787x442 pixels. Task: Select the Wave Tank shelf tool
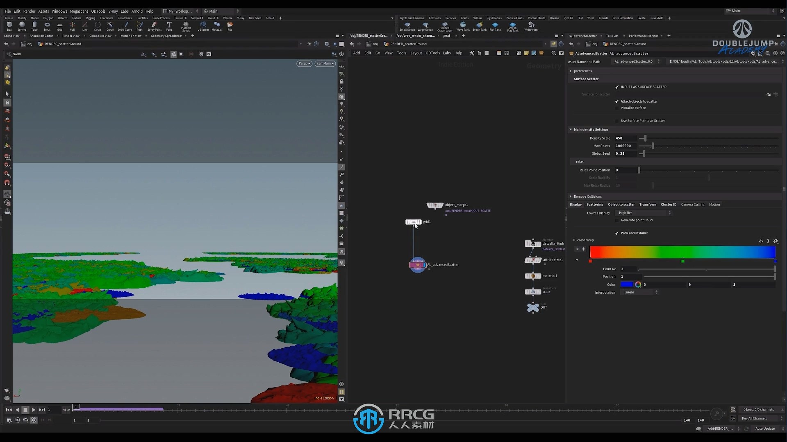(x=463, y=26)
